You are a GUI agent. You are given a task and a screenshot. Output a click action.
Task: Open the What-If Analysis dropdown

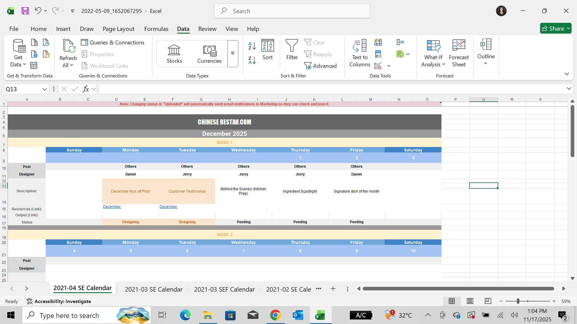433,53
